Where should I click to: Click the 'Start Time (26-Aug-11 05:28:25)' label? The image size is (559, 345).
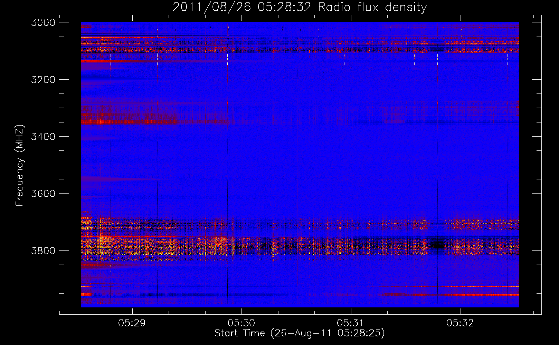pyautogui.click(x=300, y=333)
